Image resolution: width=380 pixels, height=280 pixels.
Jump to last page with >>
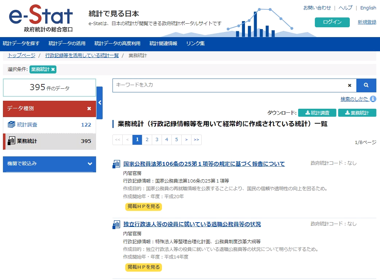coord(196,140)
